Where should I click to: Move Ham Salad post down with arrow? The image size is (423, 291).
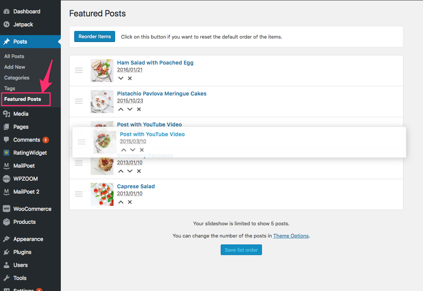(x=121, y=78)
